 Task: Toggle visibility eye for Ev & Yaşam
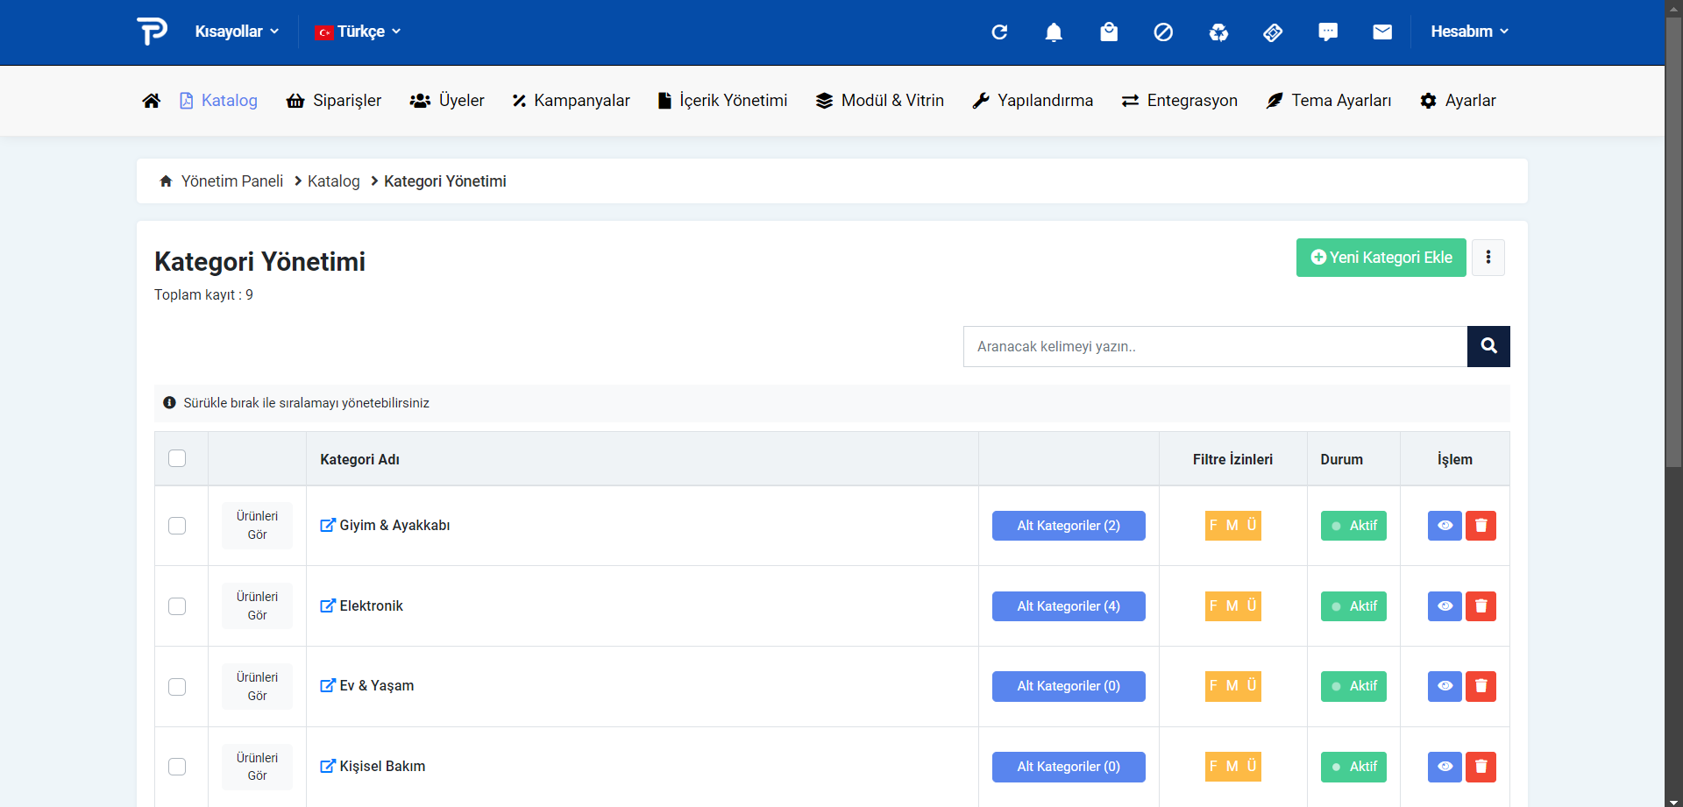click(x=1445, y=686)
